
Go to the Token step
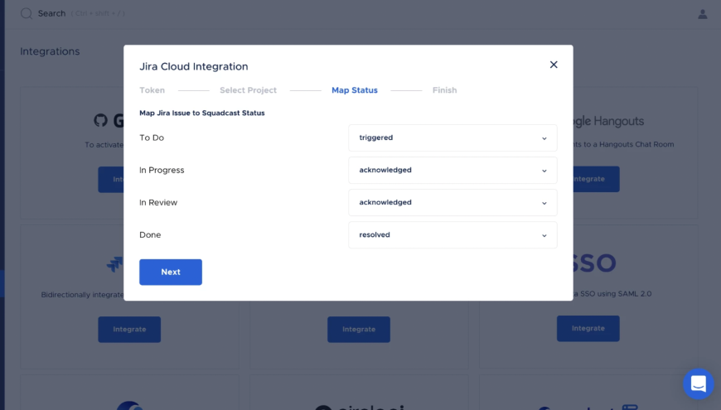(152, 90)
